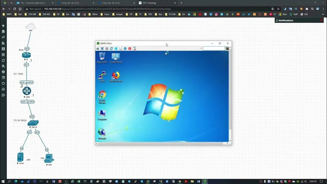The width and height of the screenshot is (327, 184).
Task: Click the power icon in EVE sidebar
Action: pos(3,83)
